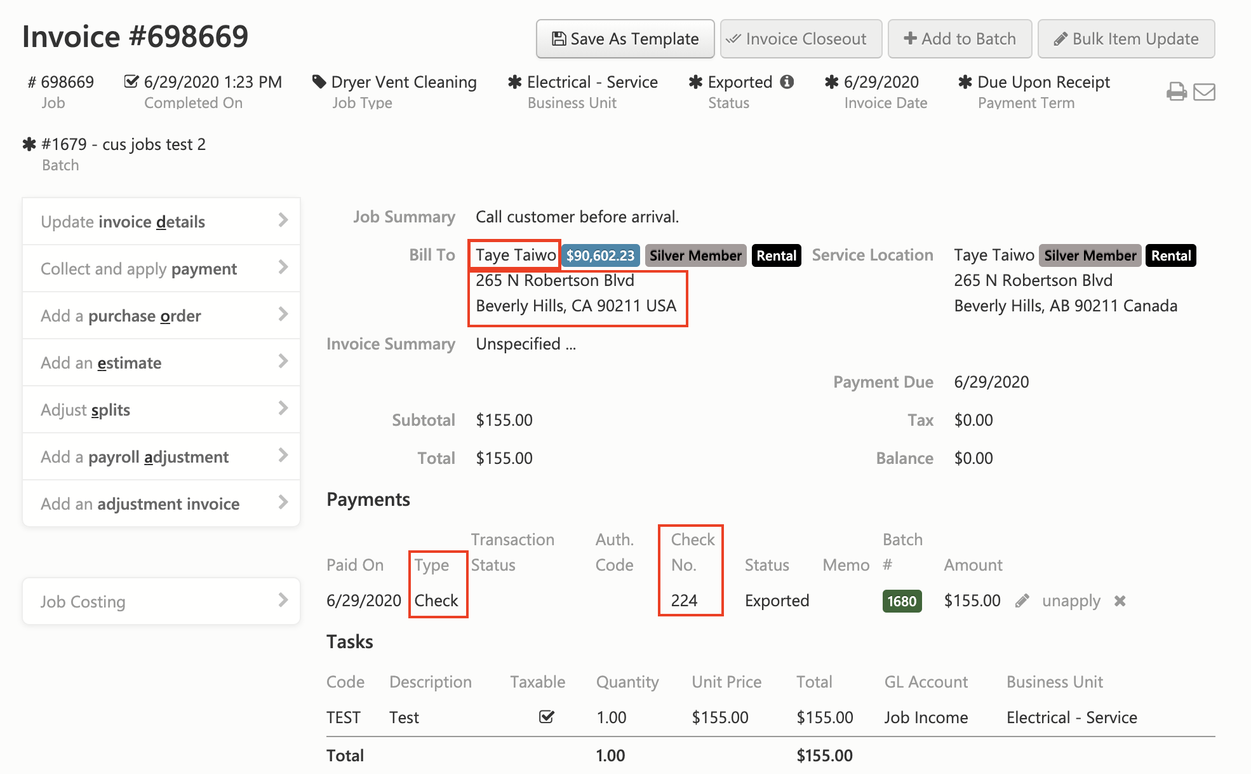Click the X icon to delete payment

(1120, 601)
